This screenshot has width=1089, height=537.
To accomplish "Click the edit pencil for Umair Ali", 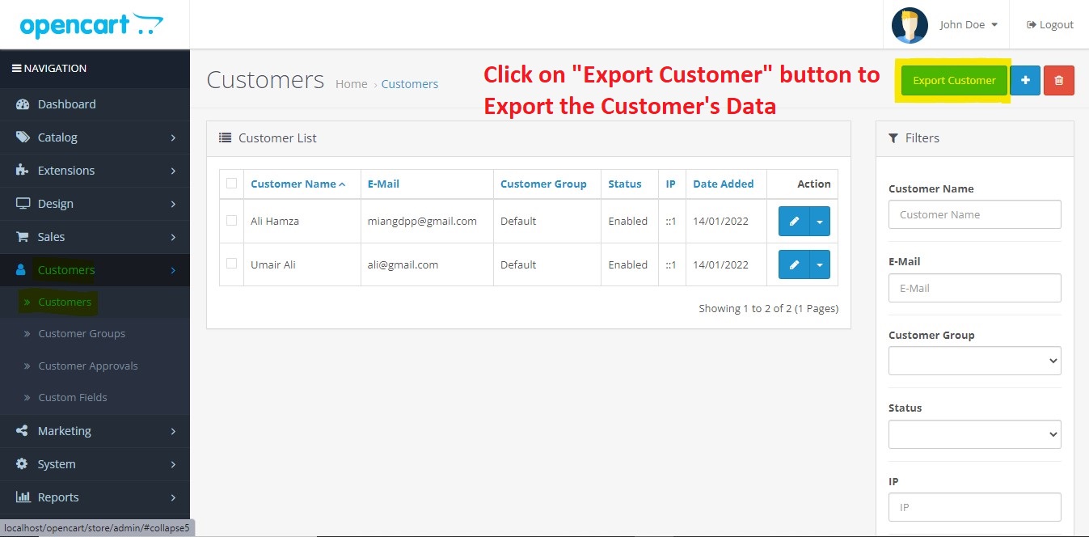I will (794, 264).
